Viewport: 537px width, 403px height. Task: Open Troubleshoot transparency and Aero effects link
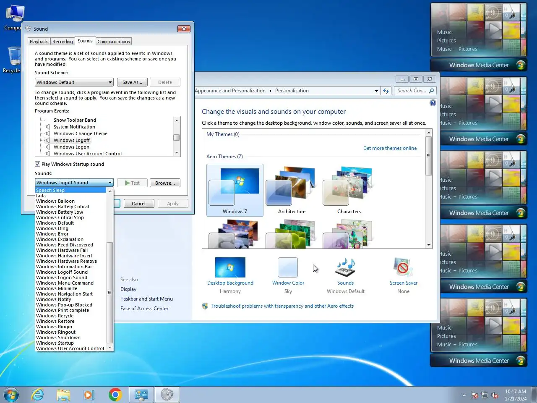pos(282,306)
